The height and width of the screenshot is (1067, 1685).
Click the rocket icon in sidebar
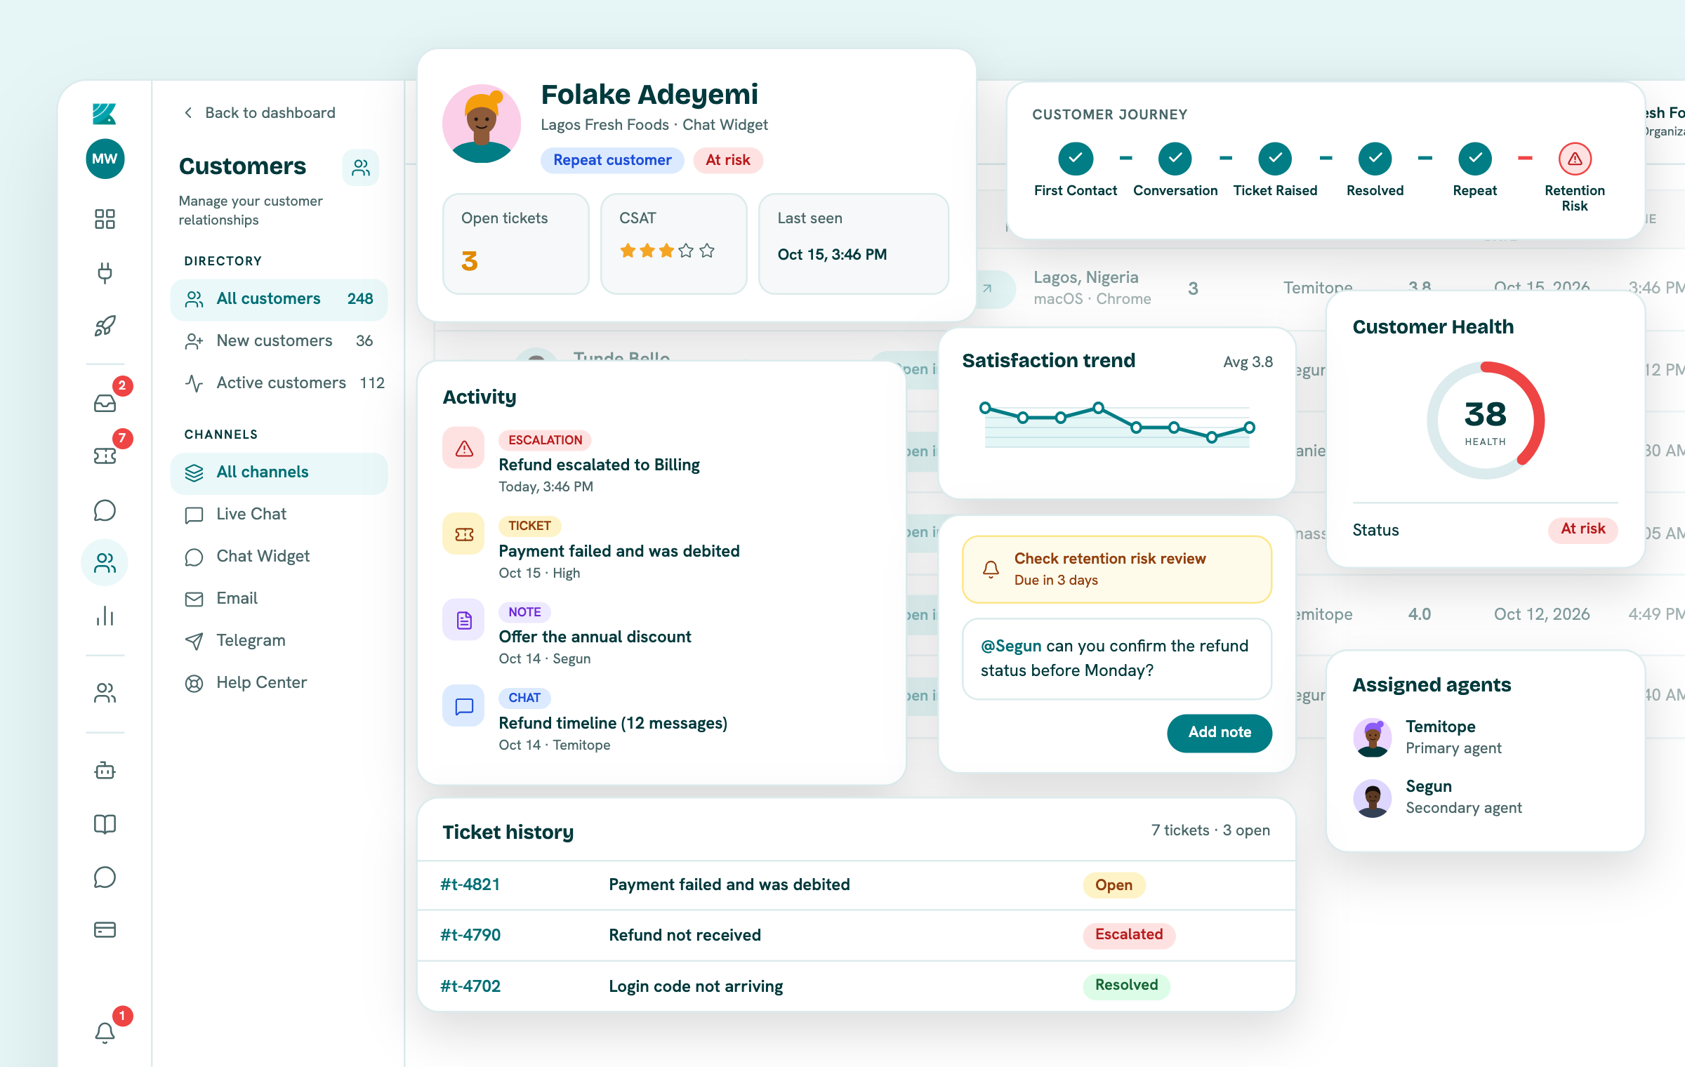(105, 326)
